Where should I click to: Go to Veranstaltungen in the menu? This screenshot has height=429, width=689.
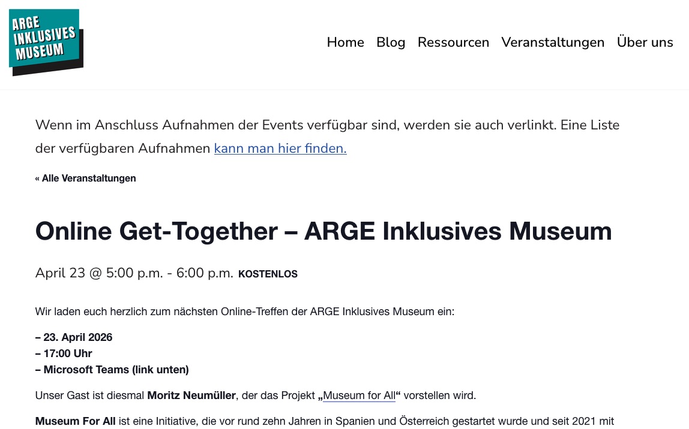[553, 42]
